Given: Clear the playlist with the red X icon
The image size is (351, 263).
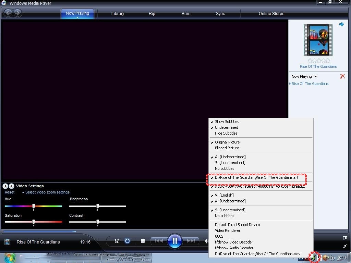Looking at the screenshot, I should 342,76.
